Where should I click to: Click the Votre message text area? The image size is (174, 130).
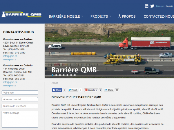(20, 119)
